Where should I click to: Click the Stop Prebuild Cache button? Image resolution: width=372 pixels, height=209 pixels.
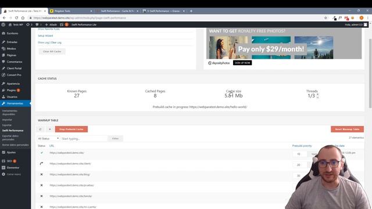pos(71,129)
